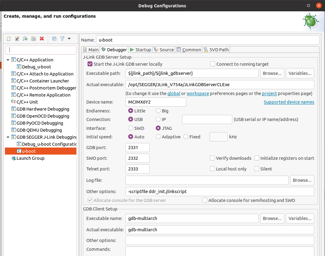
Task: Select the Launch Group tree entry
Action: pos(30,158)
